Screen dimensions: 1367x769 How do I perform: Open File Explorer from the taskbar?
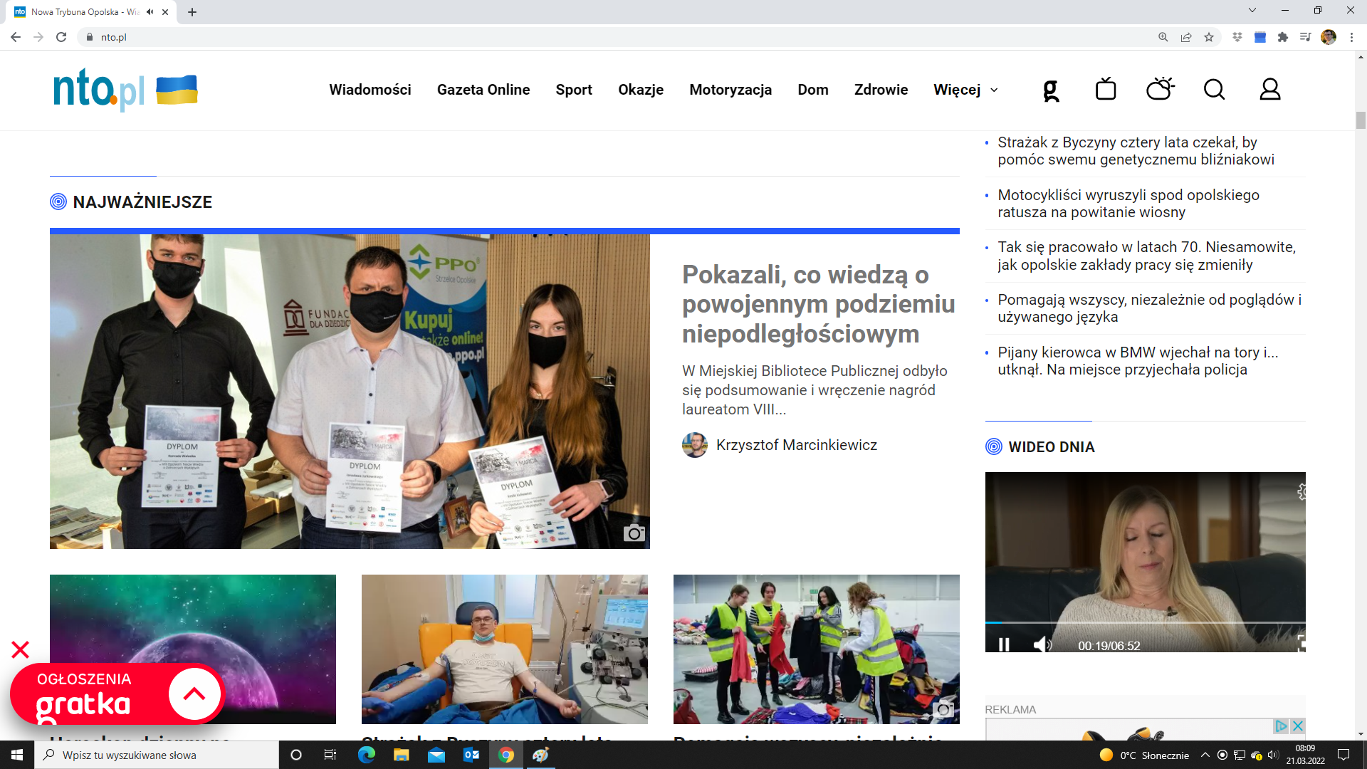coord(402,755)
